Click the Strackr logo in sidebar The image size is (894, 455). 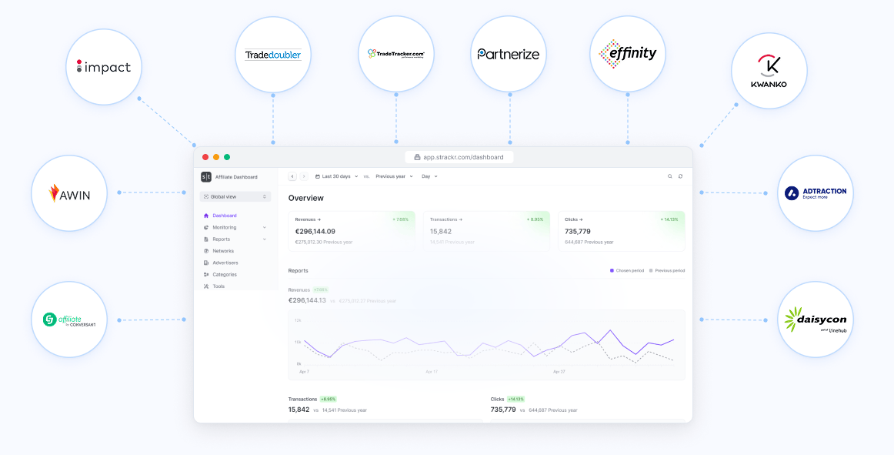206,177
